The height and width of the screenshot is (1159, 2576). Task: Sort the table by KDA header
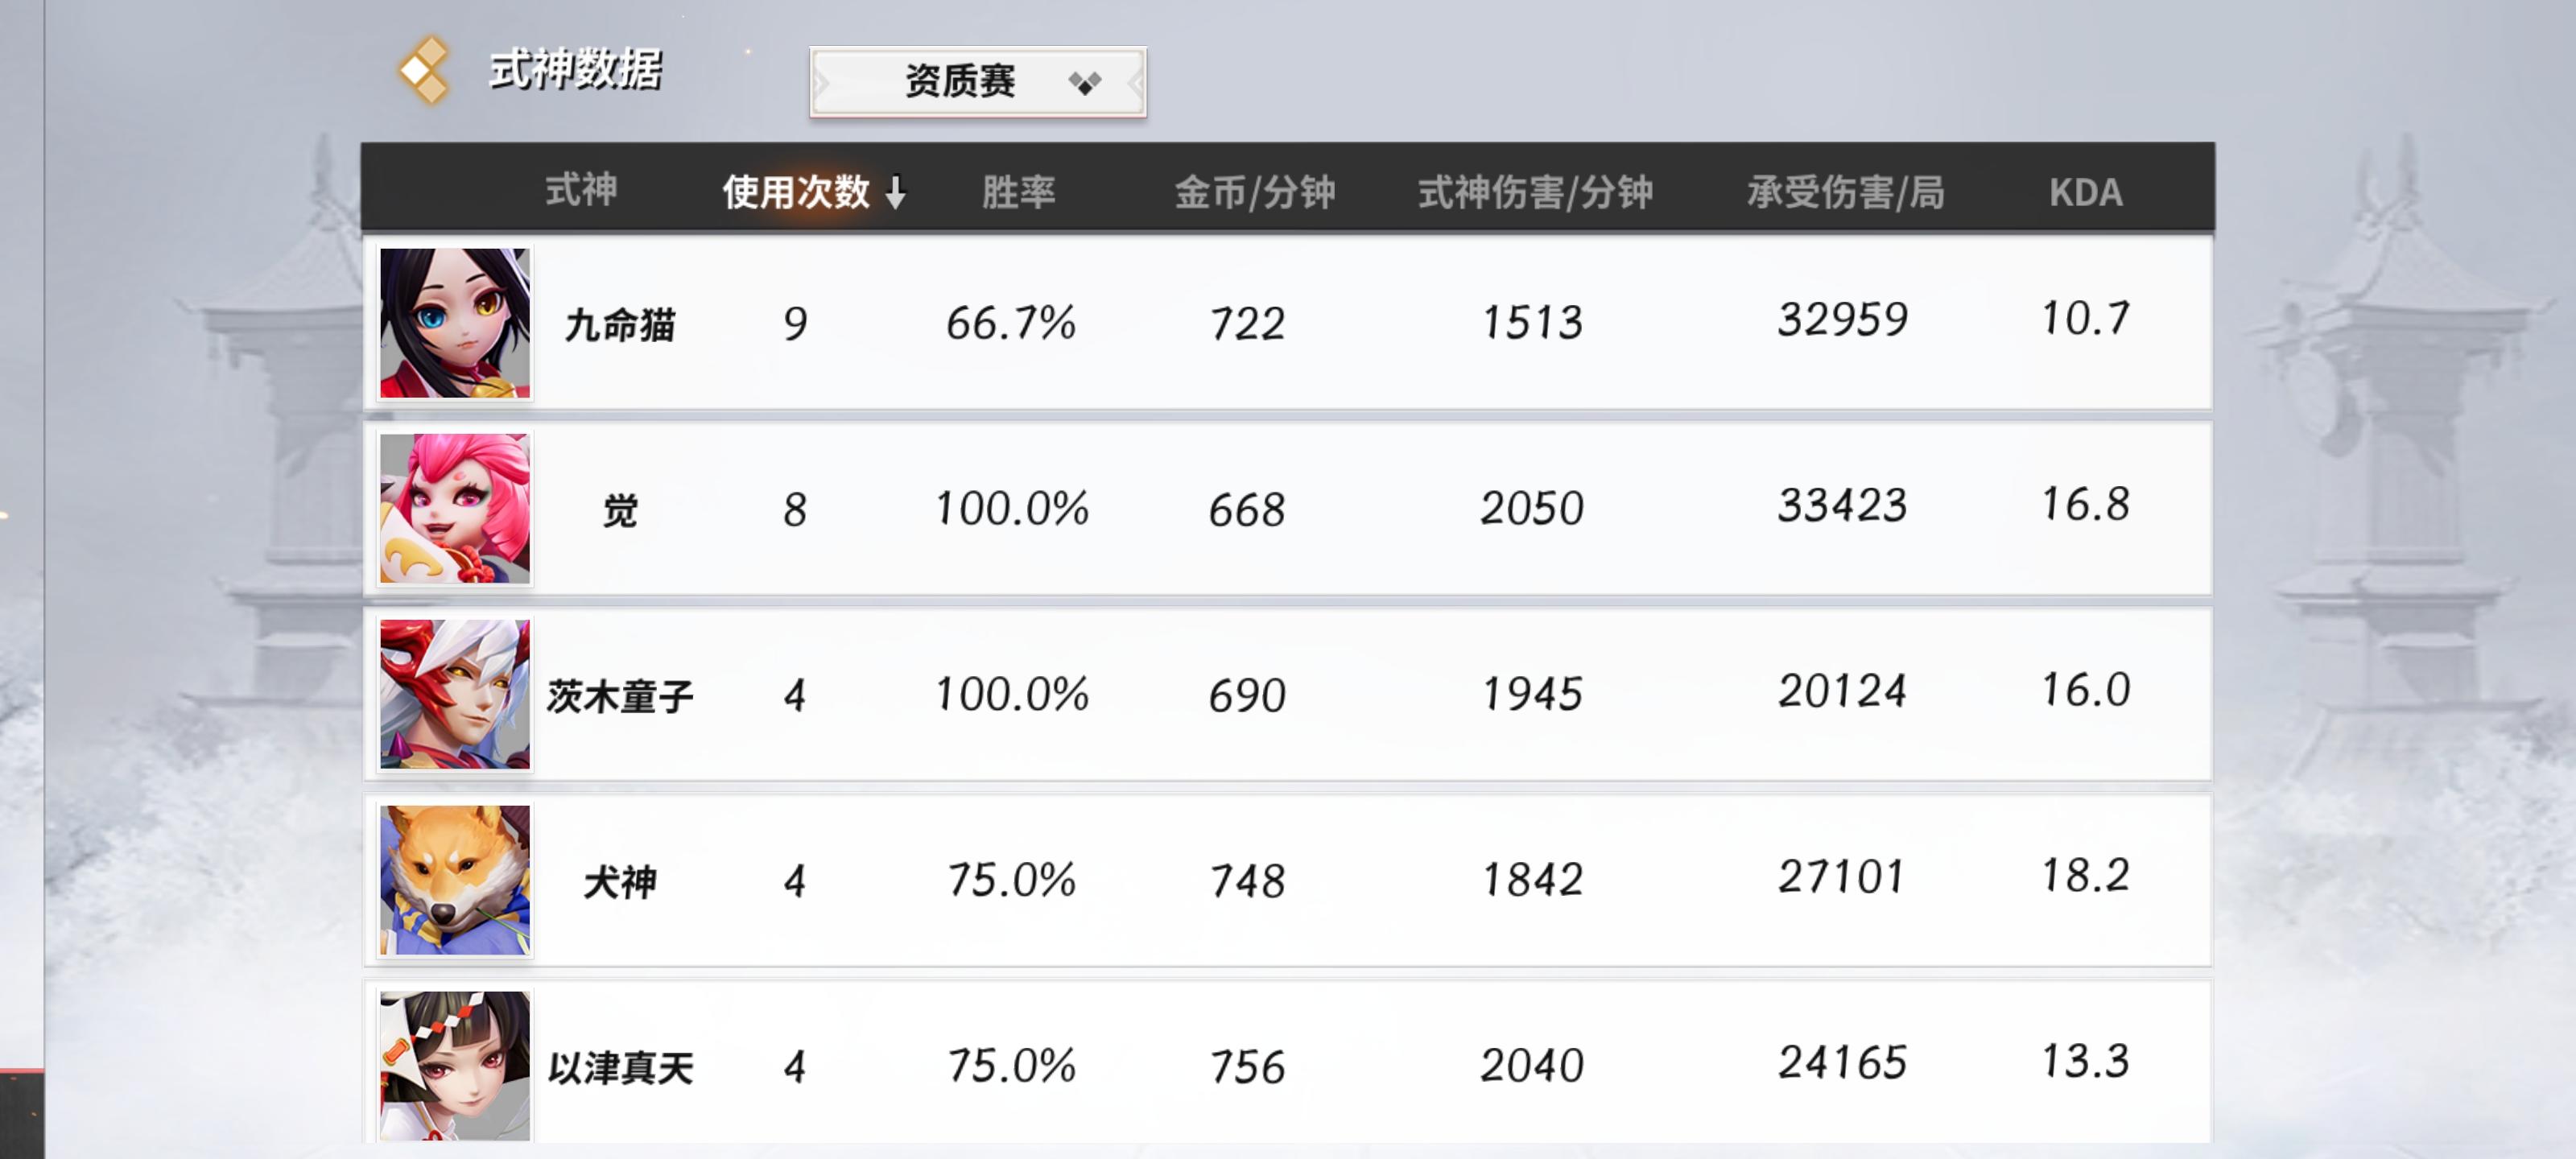coord(2085,192)
